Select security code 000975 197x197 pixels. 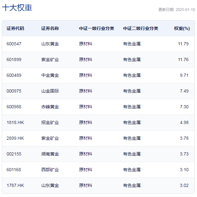[x=14, y=91]
